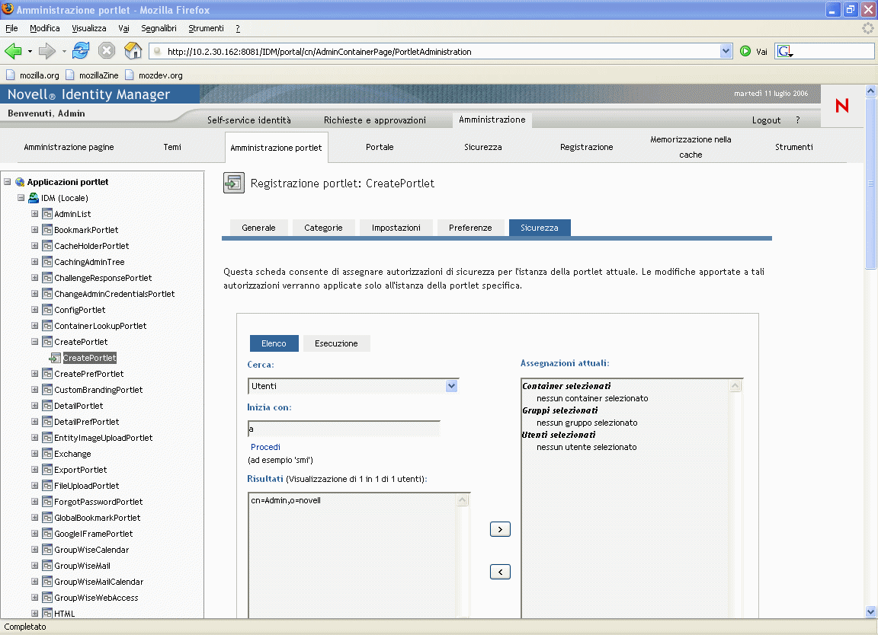
Task: Open Self-service identità section
Action: coord(248,120)
